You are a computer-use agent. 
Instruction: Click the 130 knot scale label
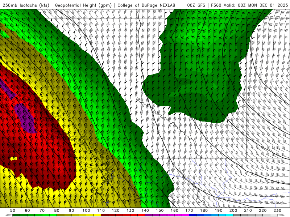pos(130,210)
